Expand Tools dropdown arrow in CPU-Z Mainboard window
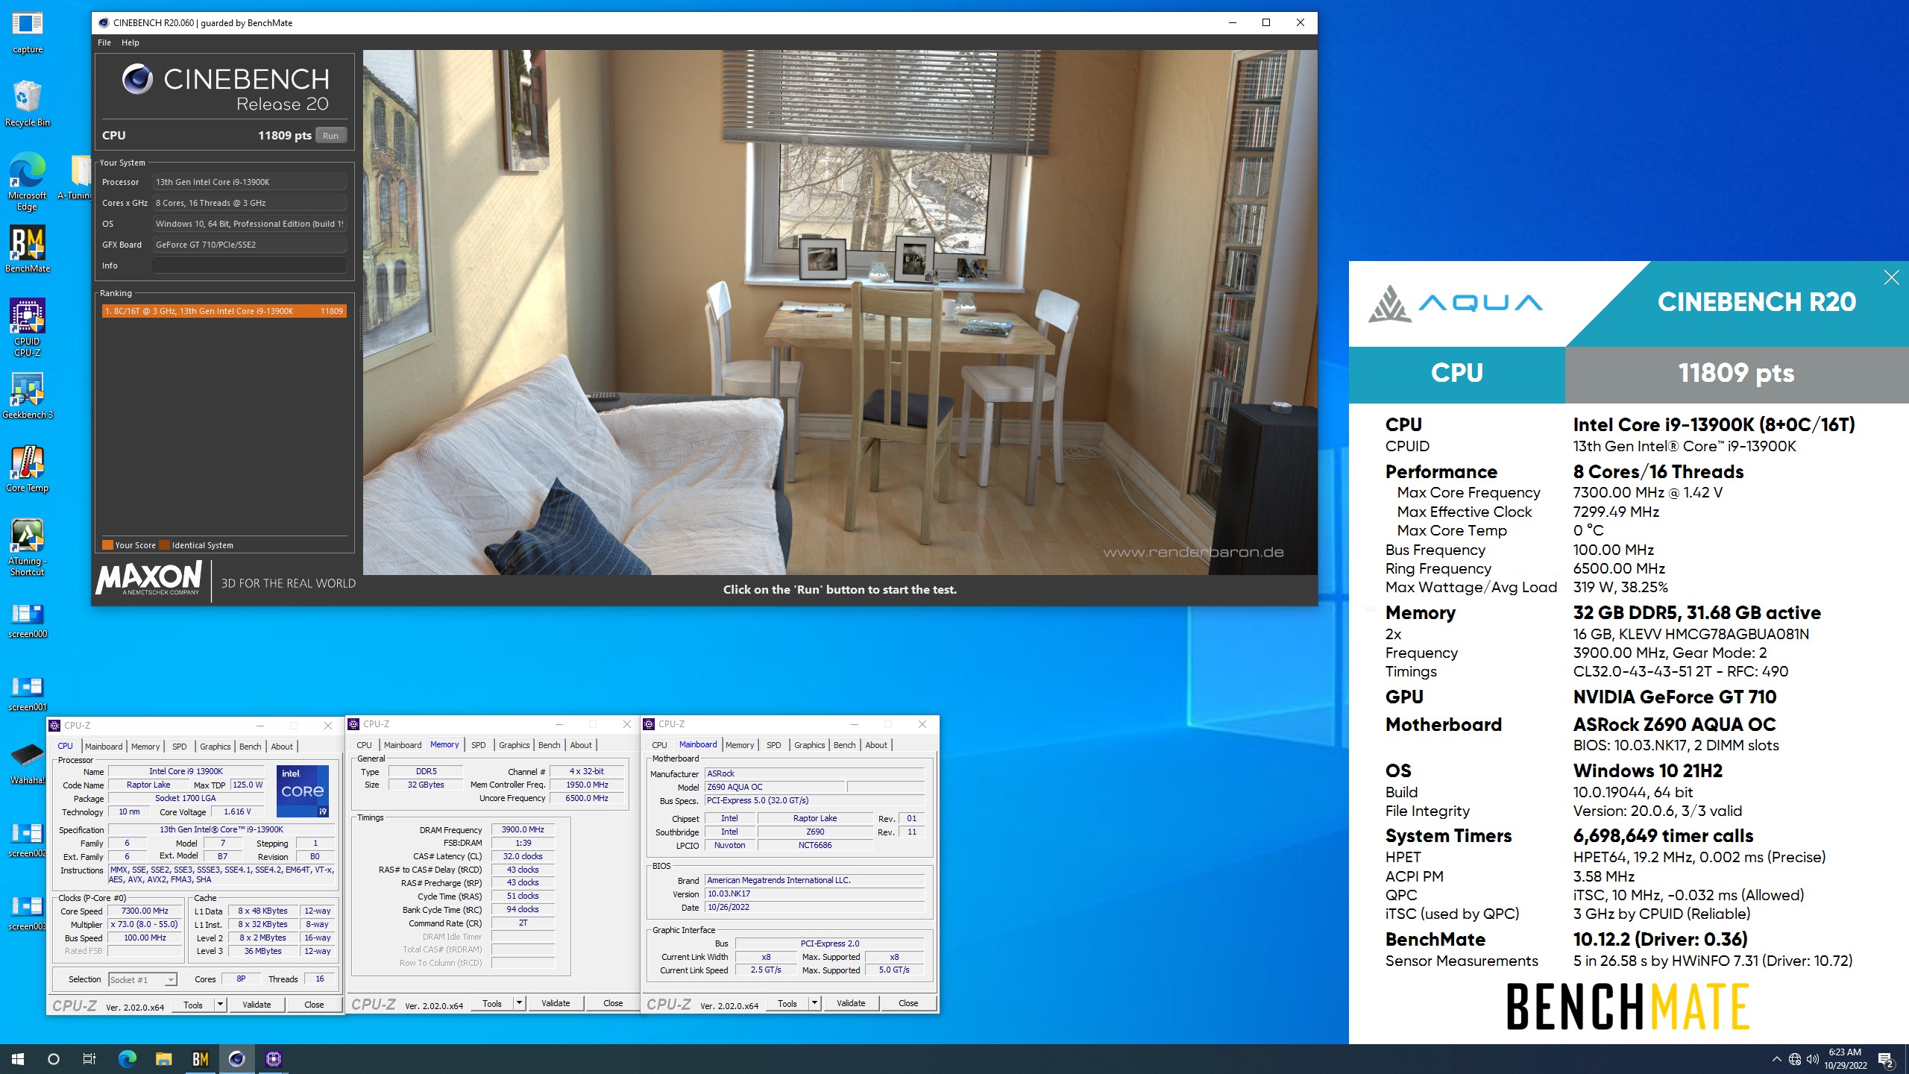 coord(814,1004)
